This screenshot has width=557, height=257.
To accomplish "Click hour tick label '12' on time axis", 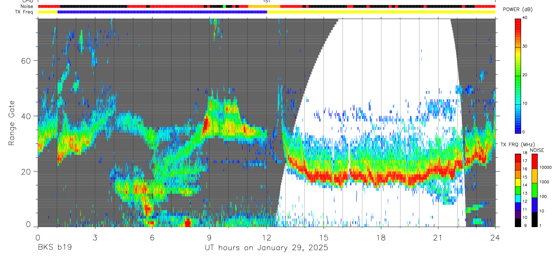I will pyautogui.click(x=266, y=238).
